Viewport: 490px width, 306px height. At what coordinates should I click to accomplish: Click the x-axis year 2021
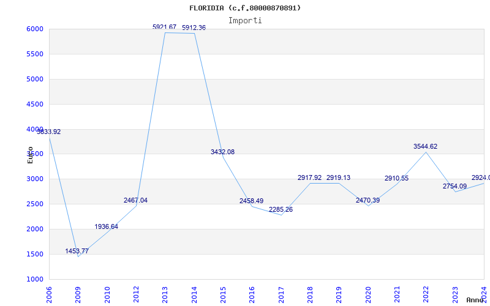(397, 295)
